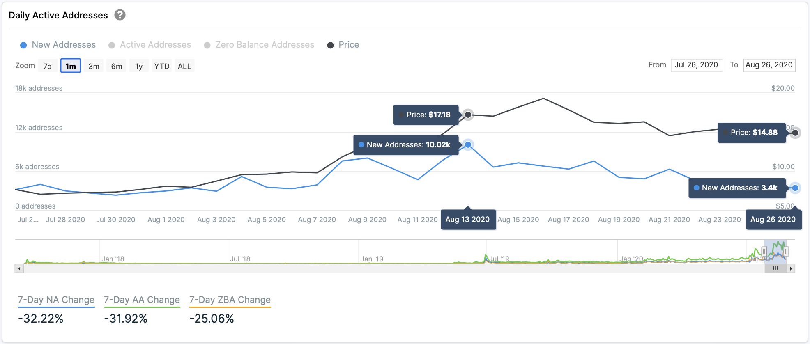Viewport: 810px width, 344px height.
Task: Click the navigator scrollbar thumb
Action: point(775,268)
